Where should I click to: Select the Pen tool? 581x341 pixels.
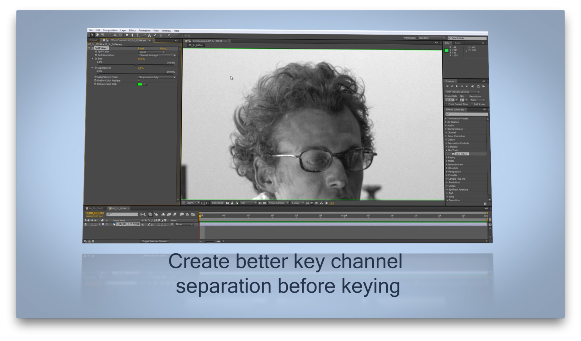[x=132, y=35]
